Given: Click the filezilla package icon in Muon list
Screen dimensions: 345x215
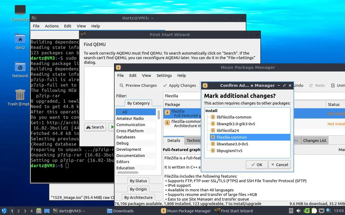Looking at the screenshot, I should tap(167, 112).
